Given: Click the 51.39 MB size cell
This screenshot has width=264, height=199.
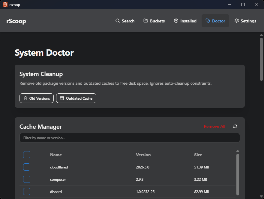Looking at the screenshot, I should tap(202, 167).
